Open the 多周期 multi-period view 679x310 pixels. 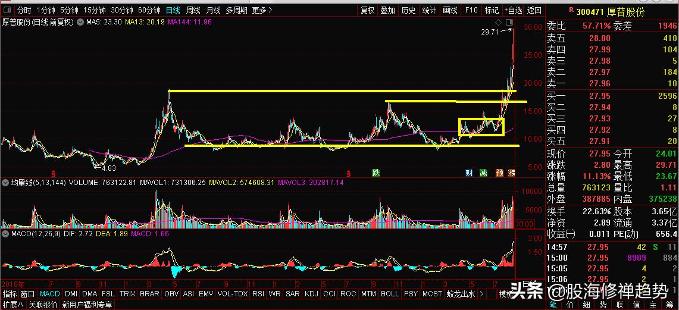236,10
